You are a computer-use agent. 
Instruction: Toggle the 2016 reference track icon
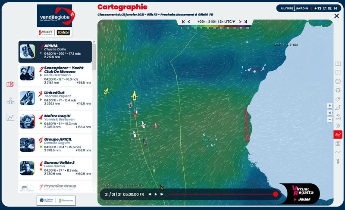(338, 117)
